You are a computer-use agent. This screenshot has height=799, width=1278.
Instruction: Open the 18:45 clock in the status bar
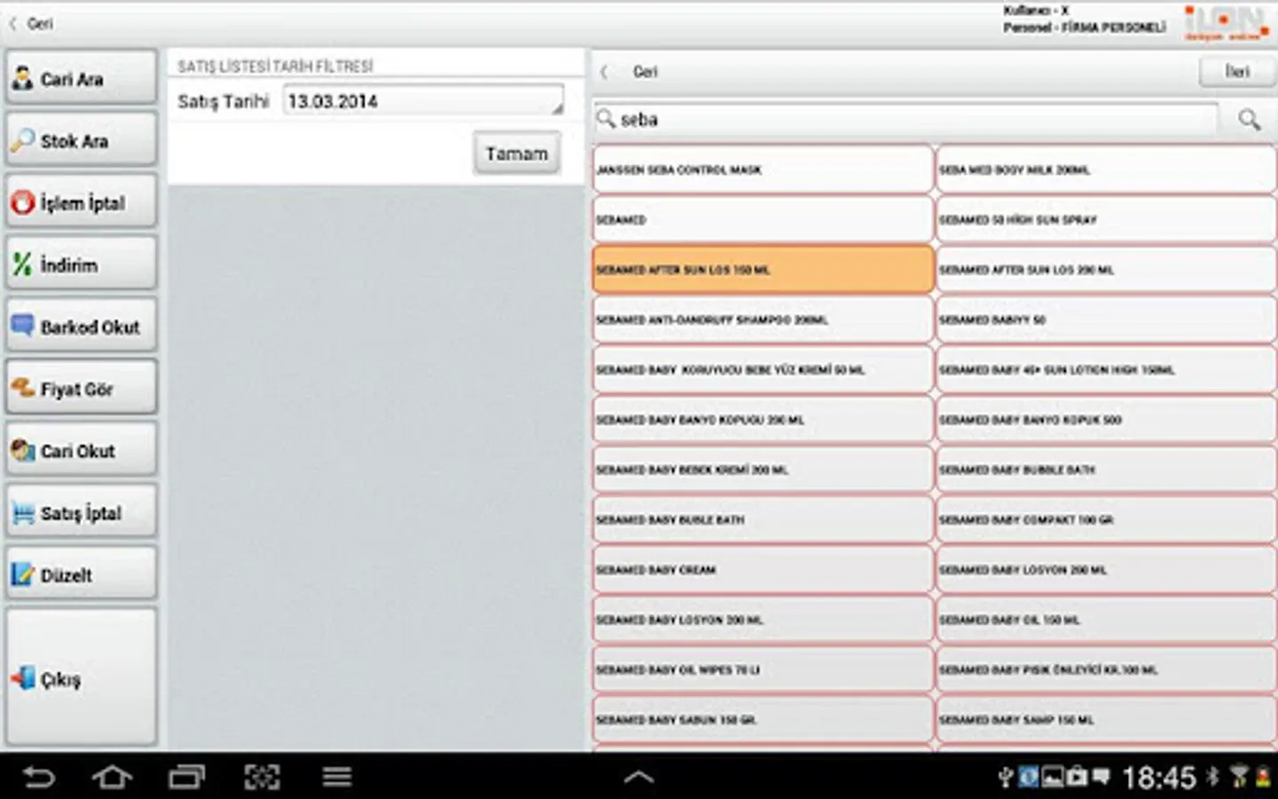(1159, 779)
